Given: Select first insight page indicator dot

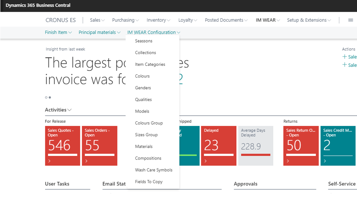Looking at the screenshot, I should [46, 97].
